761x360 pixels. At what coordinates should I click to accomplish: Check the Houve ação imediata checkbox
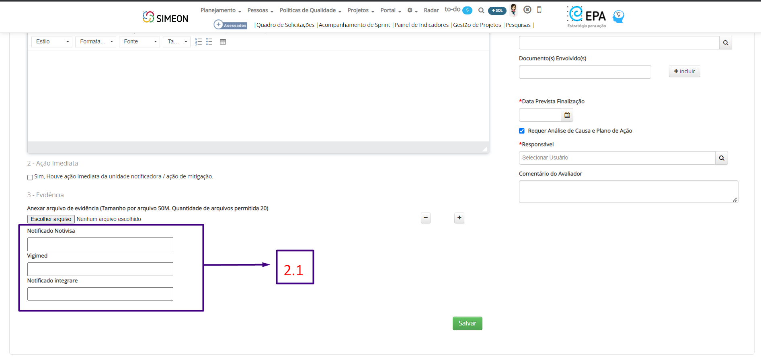(30, 177)
